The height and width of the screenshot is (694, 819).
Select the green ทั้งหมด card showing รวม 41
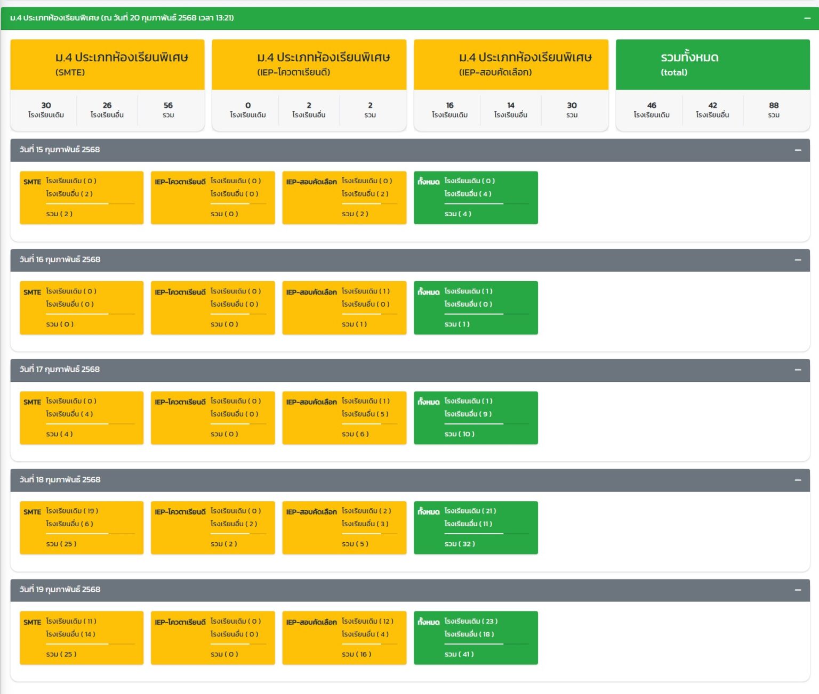[x=476, y=638]
